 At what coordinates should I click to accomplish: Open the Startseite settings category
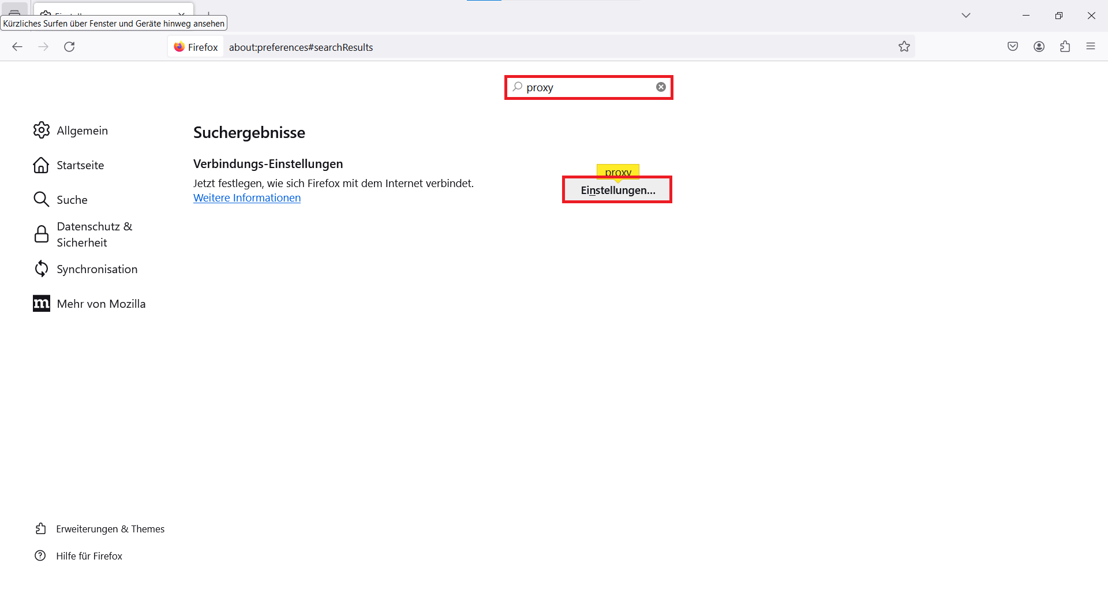click(x=80, y=165)
